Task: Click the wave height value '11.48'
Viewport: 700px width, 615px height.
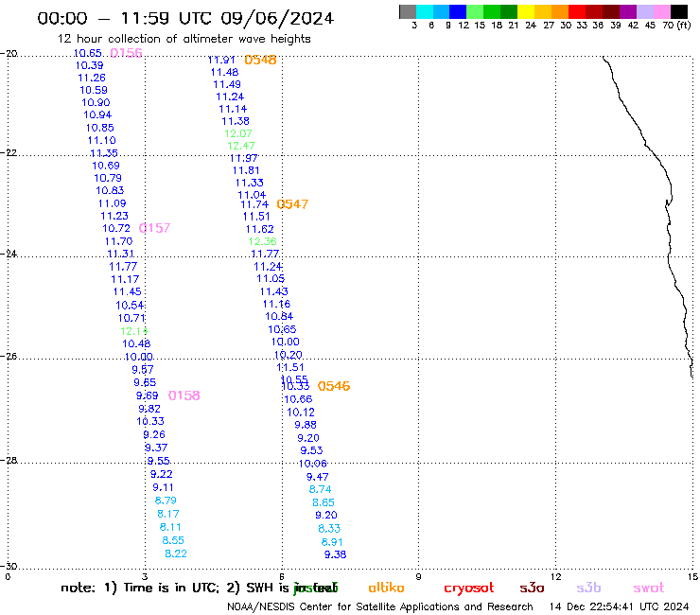Action: click(224, 72)
